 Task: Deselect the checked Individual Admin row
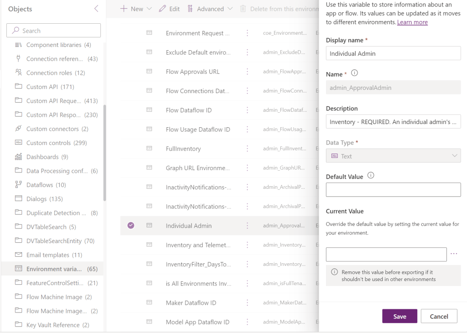(131, 225)
